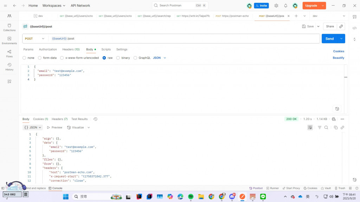Click the filter response icon
Image resolution: width=360 pixels, height=202 pixels.
[x=319, y=127]
